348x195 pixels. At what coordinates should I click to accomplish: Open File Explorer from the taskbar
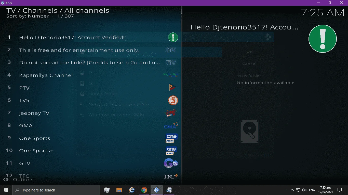(119, 190)
